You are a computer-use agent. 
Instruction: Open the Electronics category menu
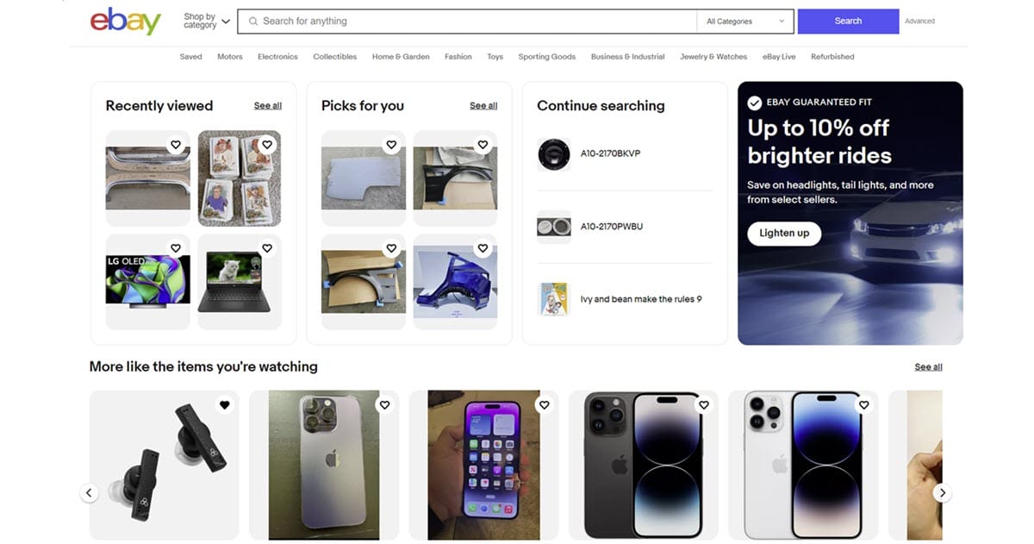[x=277, y=57]
